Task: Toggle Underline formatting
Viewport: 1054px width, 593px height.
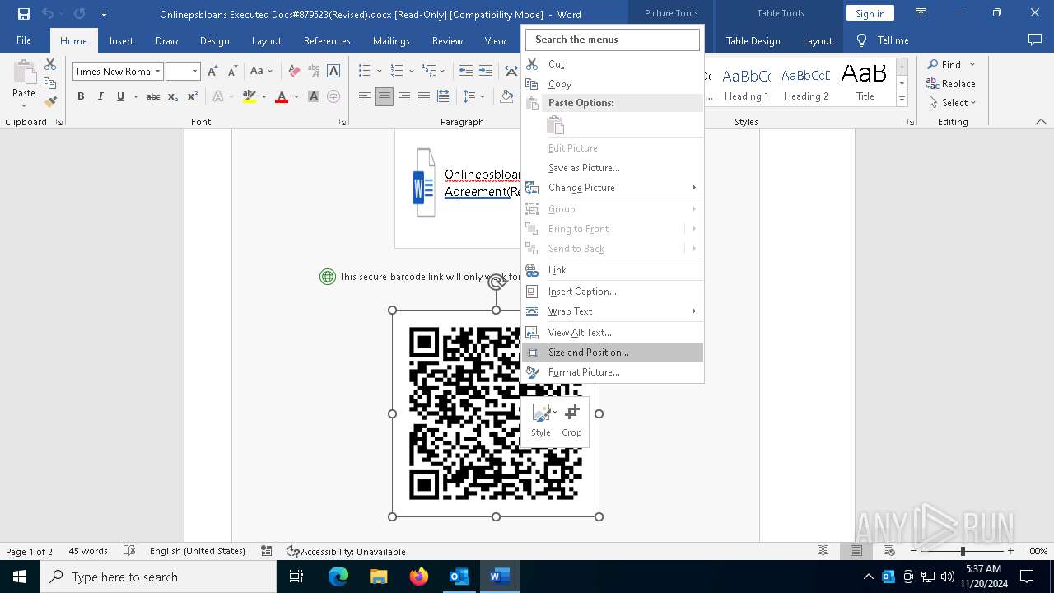Action: pyautogui.click(x=120, y=96)
